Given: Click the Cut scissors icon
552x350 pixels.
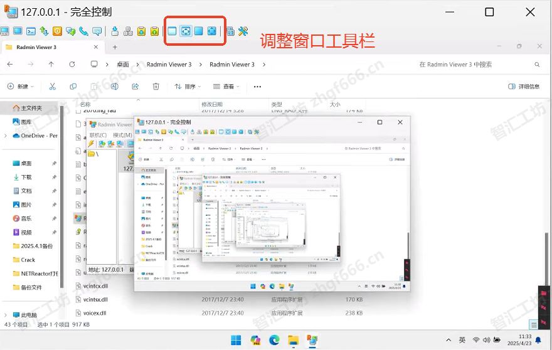Looking at the screenshot, I should [53, 87].
